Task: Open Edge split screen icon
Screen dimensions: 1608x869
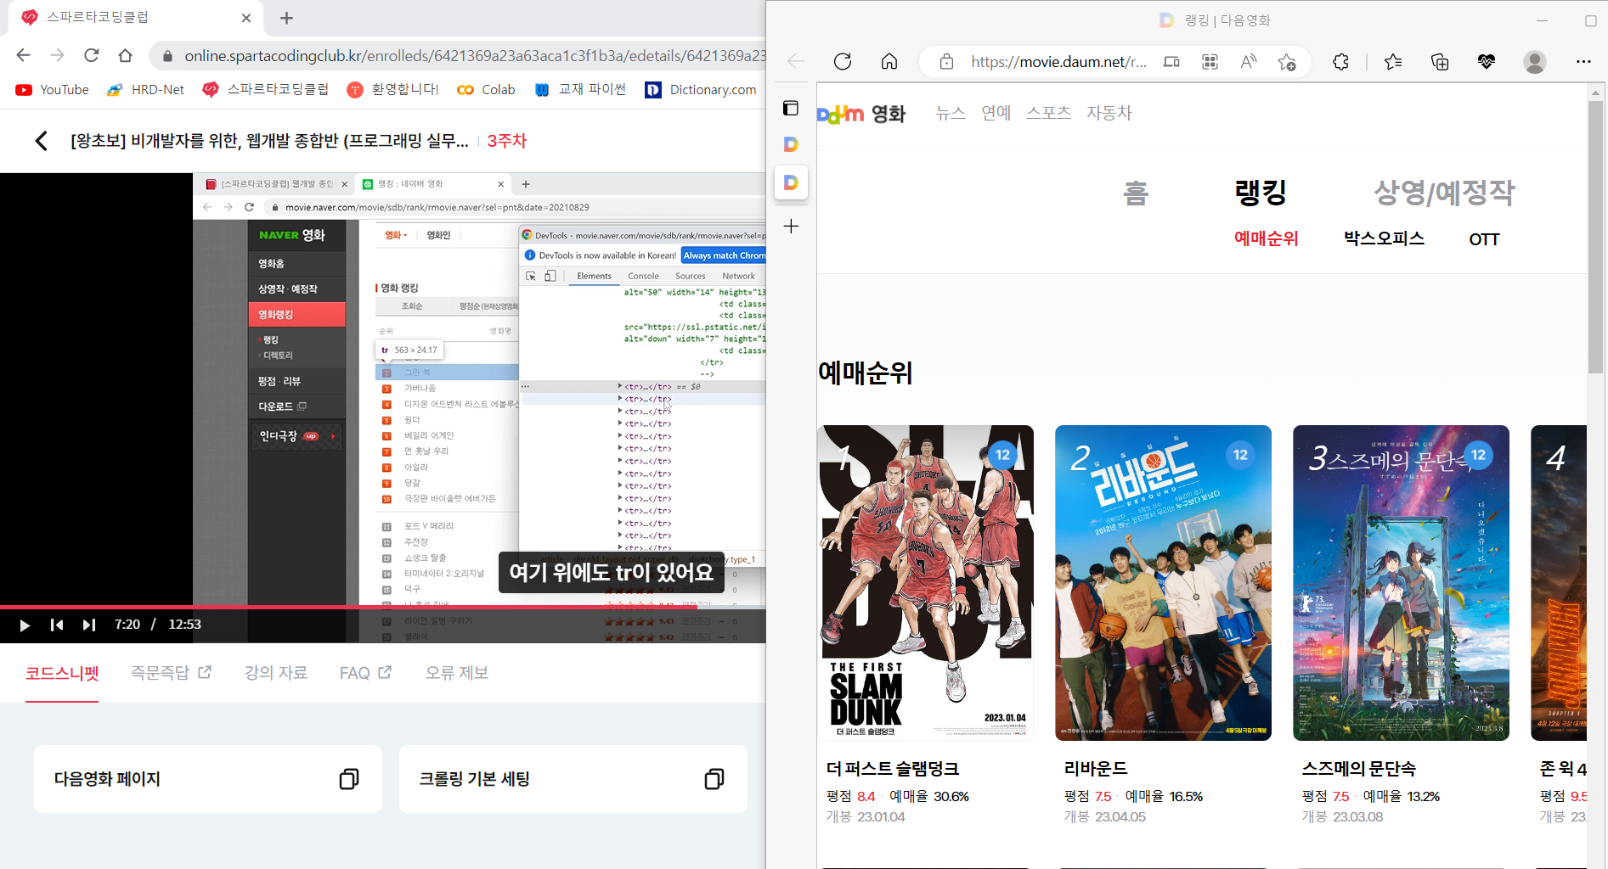Action: click(x=1171, y=62)
